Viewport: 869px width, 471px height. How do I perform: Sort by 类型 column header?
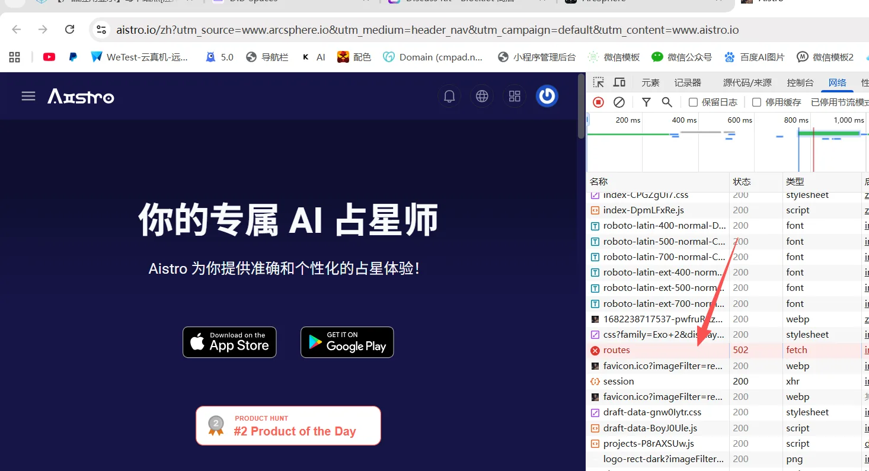pos(822,181)
